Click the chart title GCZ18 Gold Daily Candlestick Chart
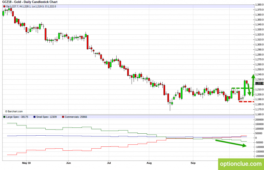 (x=30, y=2)
